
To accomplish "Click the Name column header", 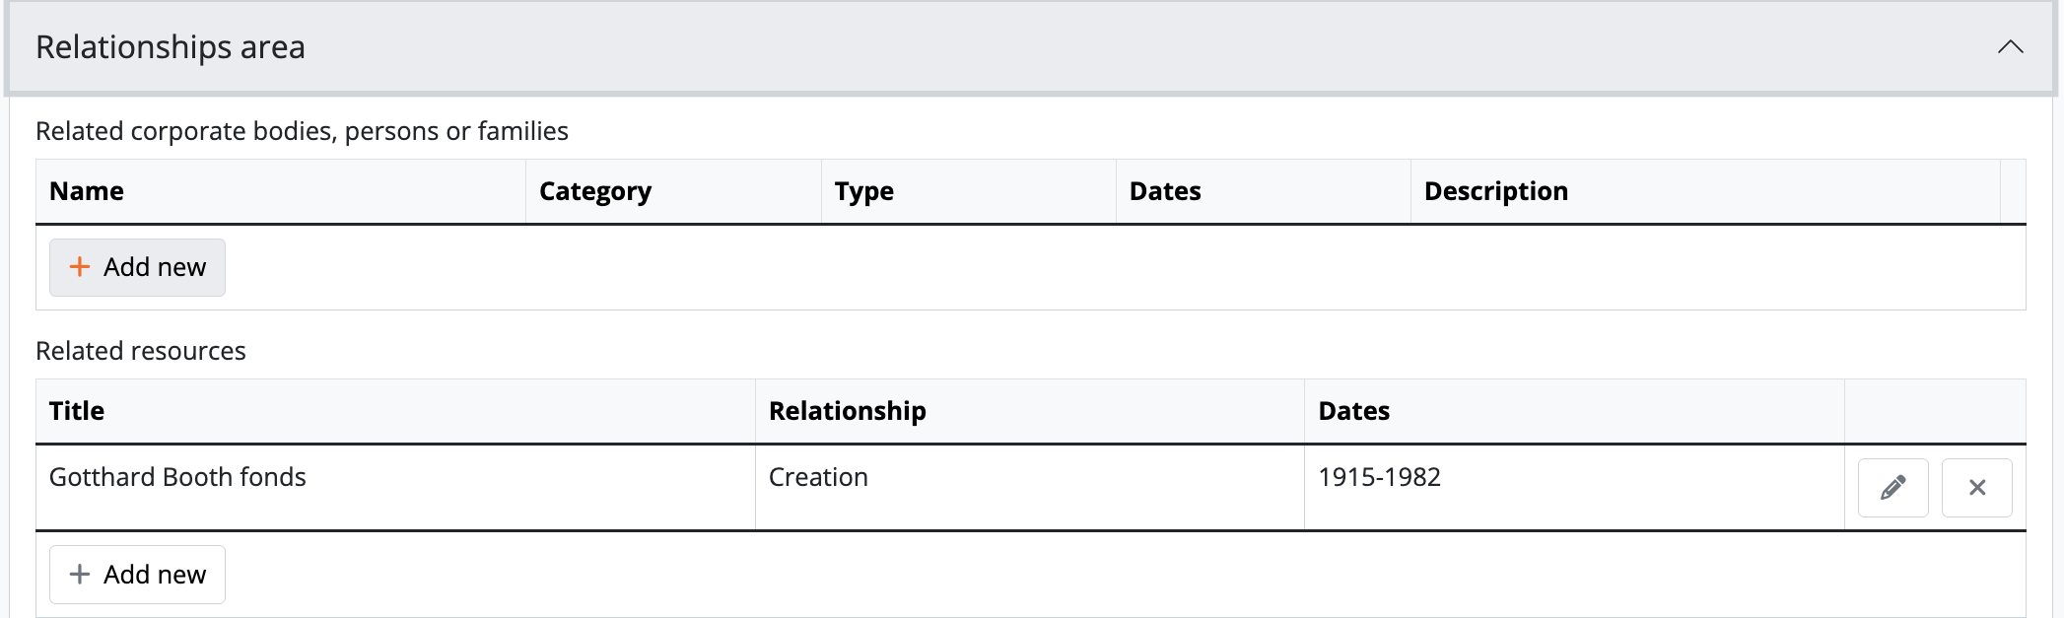I will pyautogui.click(x=87, y=191).
